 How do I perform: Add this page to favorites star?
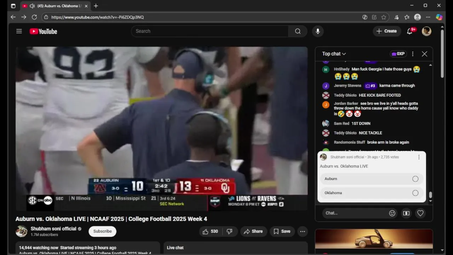(384, 17)
